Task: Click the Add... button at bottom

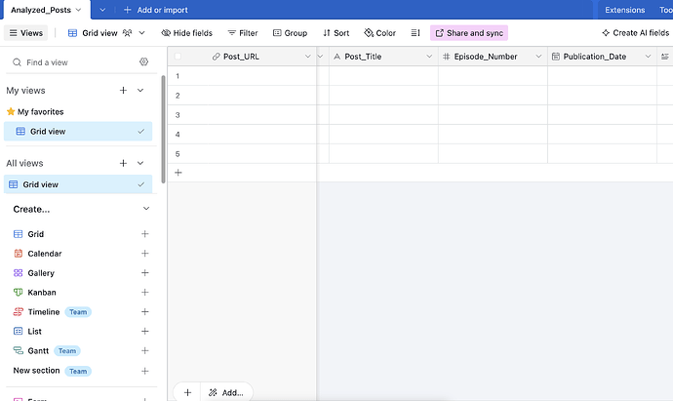Action: [226, 392]
